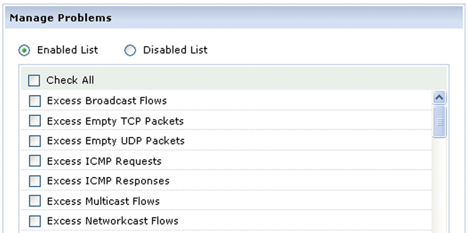The height and width of the screenshot is (233, 468).
Task: Tick the Excess Empty UDP Packets checkbox
Action: tap(35, 141)
